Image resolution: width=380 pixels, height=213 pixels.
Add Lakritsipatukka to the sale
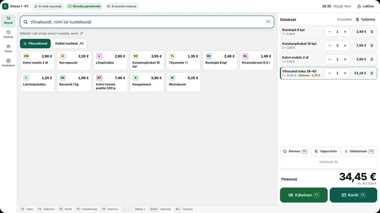pyautogui.click(x=37, y=82)
